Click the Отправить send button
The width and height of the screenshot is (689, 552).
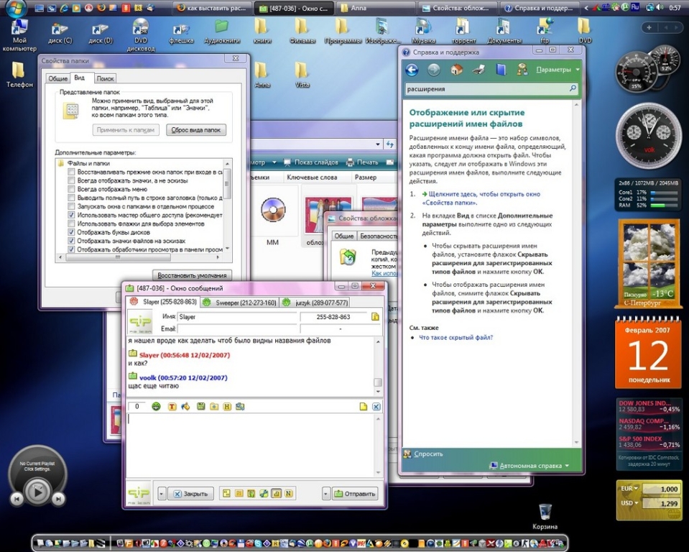pyautogui.click(x=355, y=494)
